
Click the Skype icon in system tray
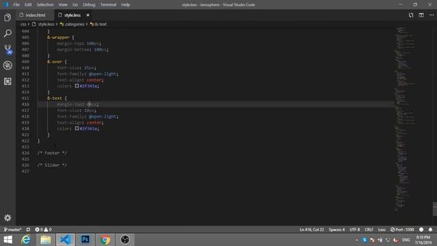click(x=364, y=240)
